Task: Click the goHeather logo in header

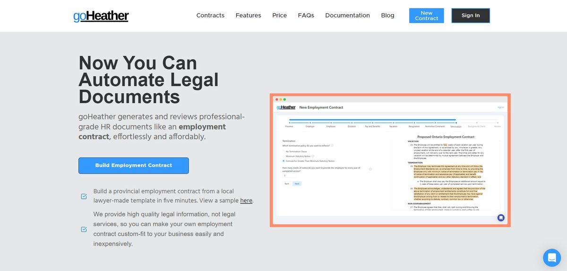Action: pyautogui.click(x=101, y=16)
